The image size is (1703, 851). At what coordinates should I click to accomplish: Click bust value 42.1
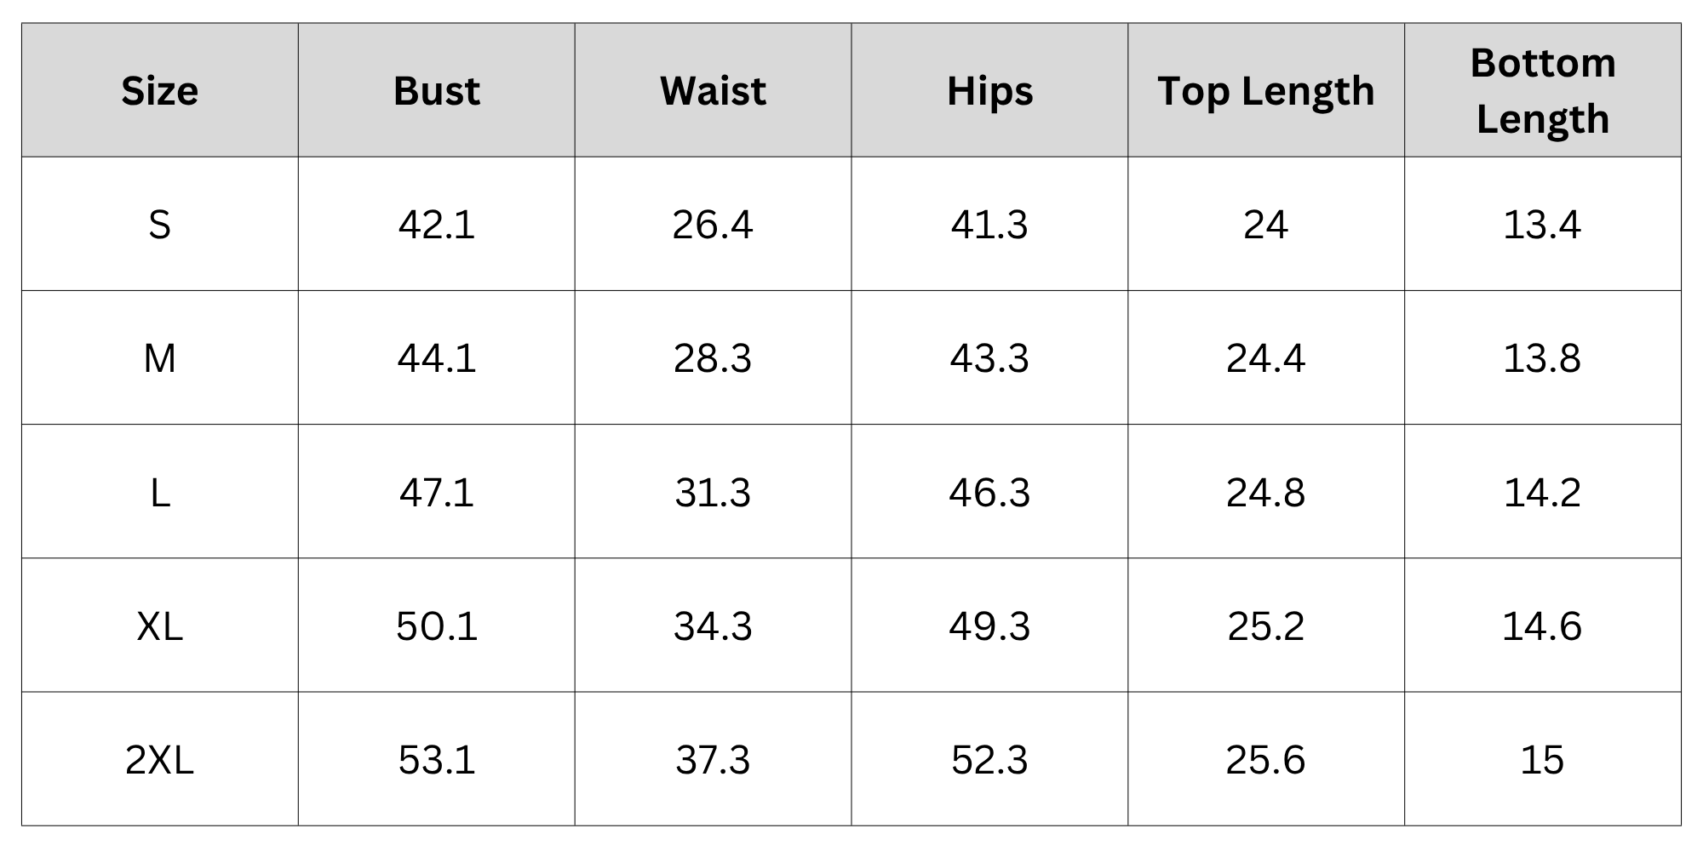tap(437, 225)
